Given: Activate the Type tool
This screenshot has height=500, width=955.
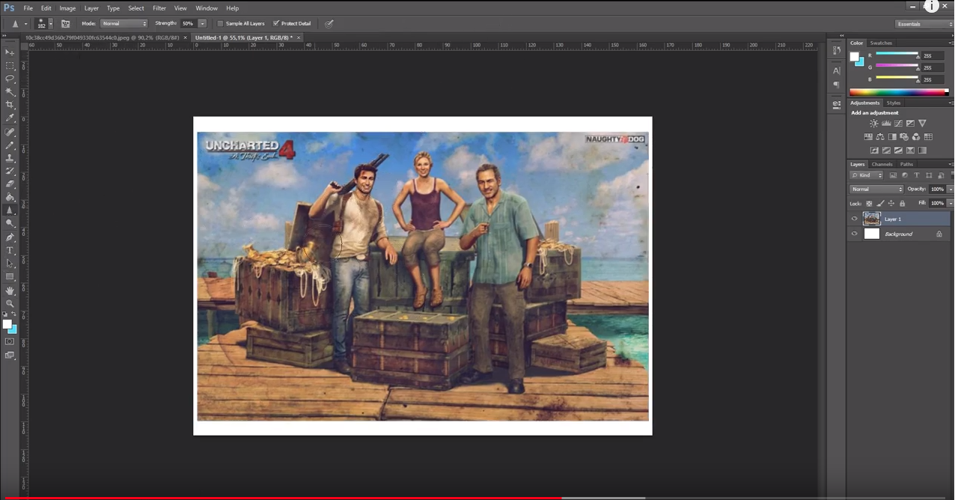Looking at the screenshot, I should 10,251.
